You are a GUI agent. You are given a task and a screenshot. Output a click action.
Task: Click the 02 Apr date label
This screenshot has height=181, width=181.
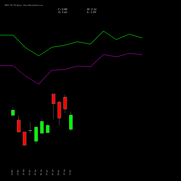click(35, 172)
